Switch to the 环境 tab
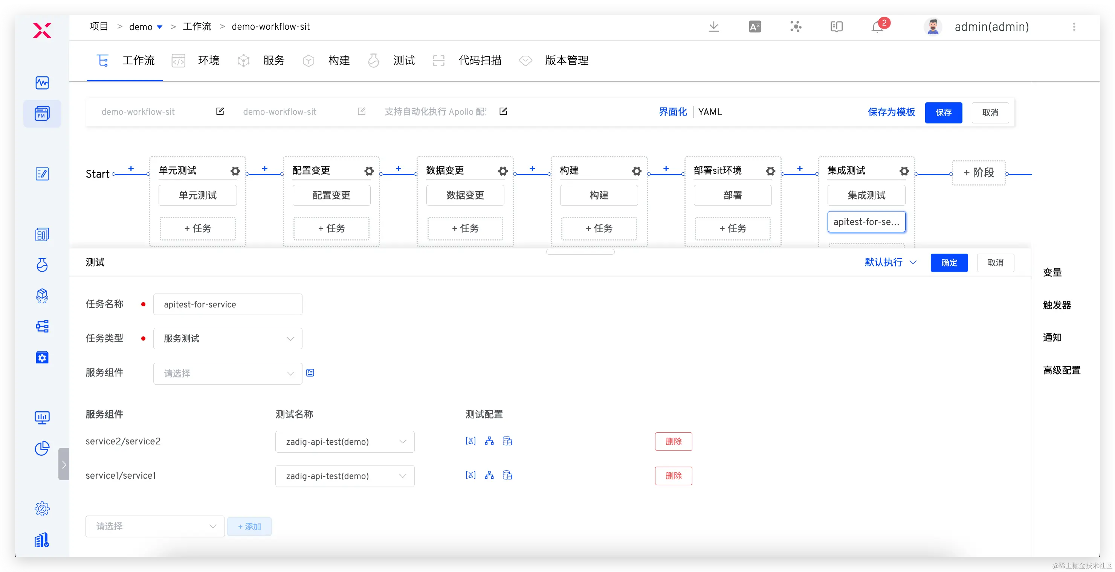The height and width of the screenshot is (572, 1115). point(208,61)
